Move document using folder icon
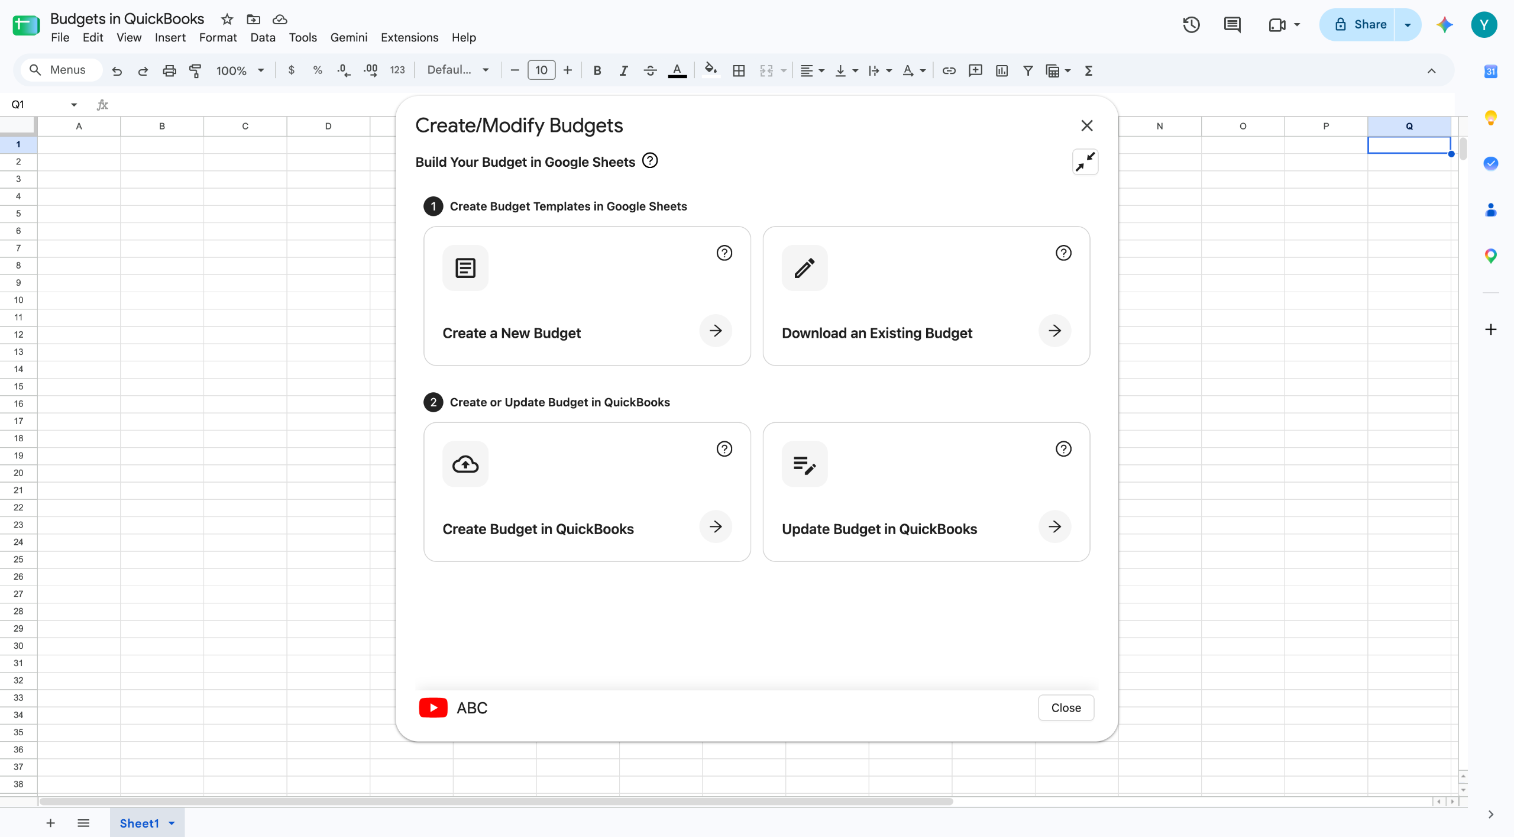The image size is (1514, 837). point(253,20)
